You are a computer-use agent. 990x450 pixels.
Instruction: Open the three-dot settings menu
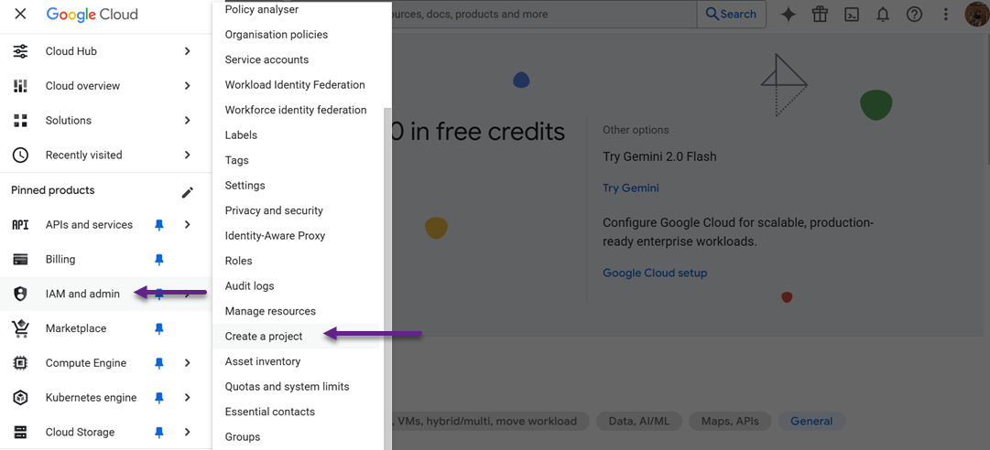point(945,15)
